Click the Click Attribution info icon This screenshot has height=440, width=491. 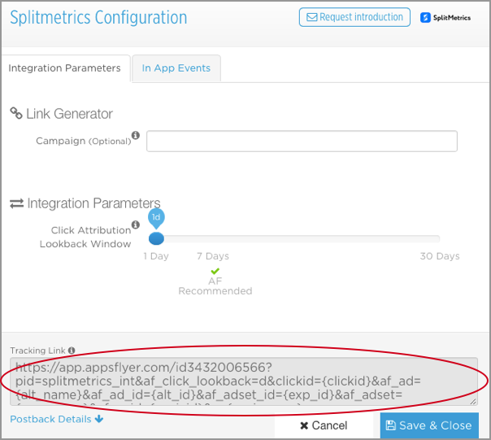tap(135, 224)
